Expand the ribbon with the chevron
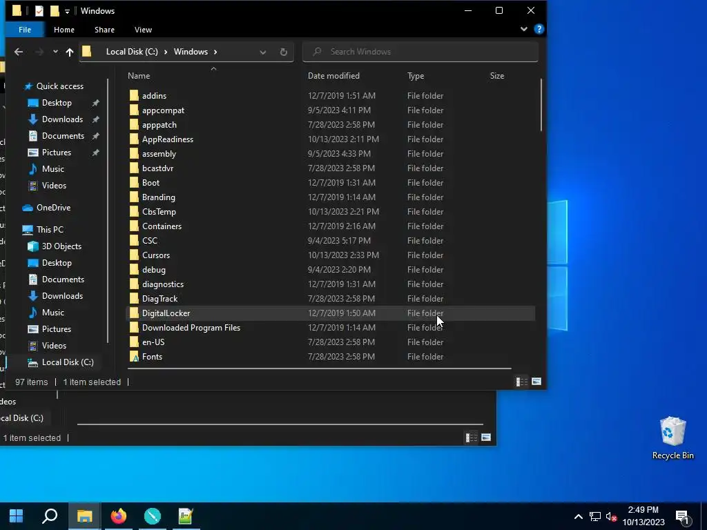The width and height of the screenshot is (707, 530). [523, 29]
